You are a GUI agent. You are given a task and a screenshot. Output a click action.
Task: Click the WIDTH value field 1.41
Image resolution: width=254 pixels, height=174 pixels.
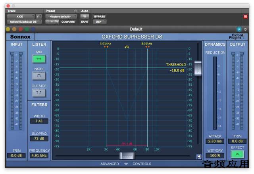pyautogui.click(x=39, y=121)
